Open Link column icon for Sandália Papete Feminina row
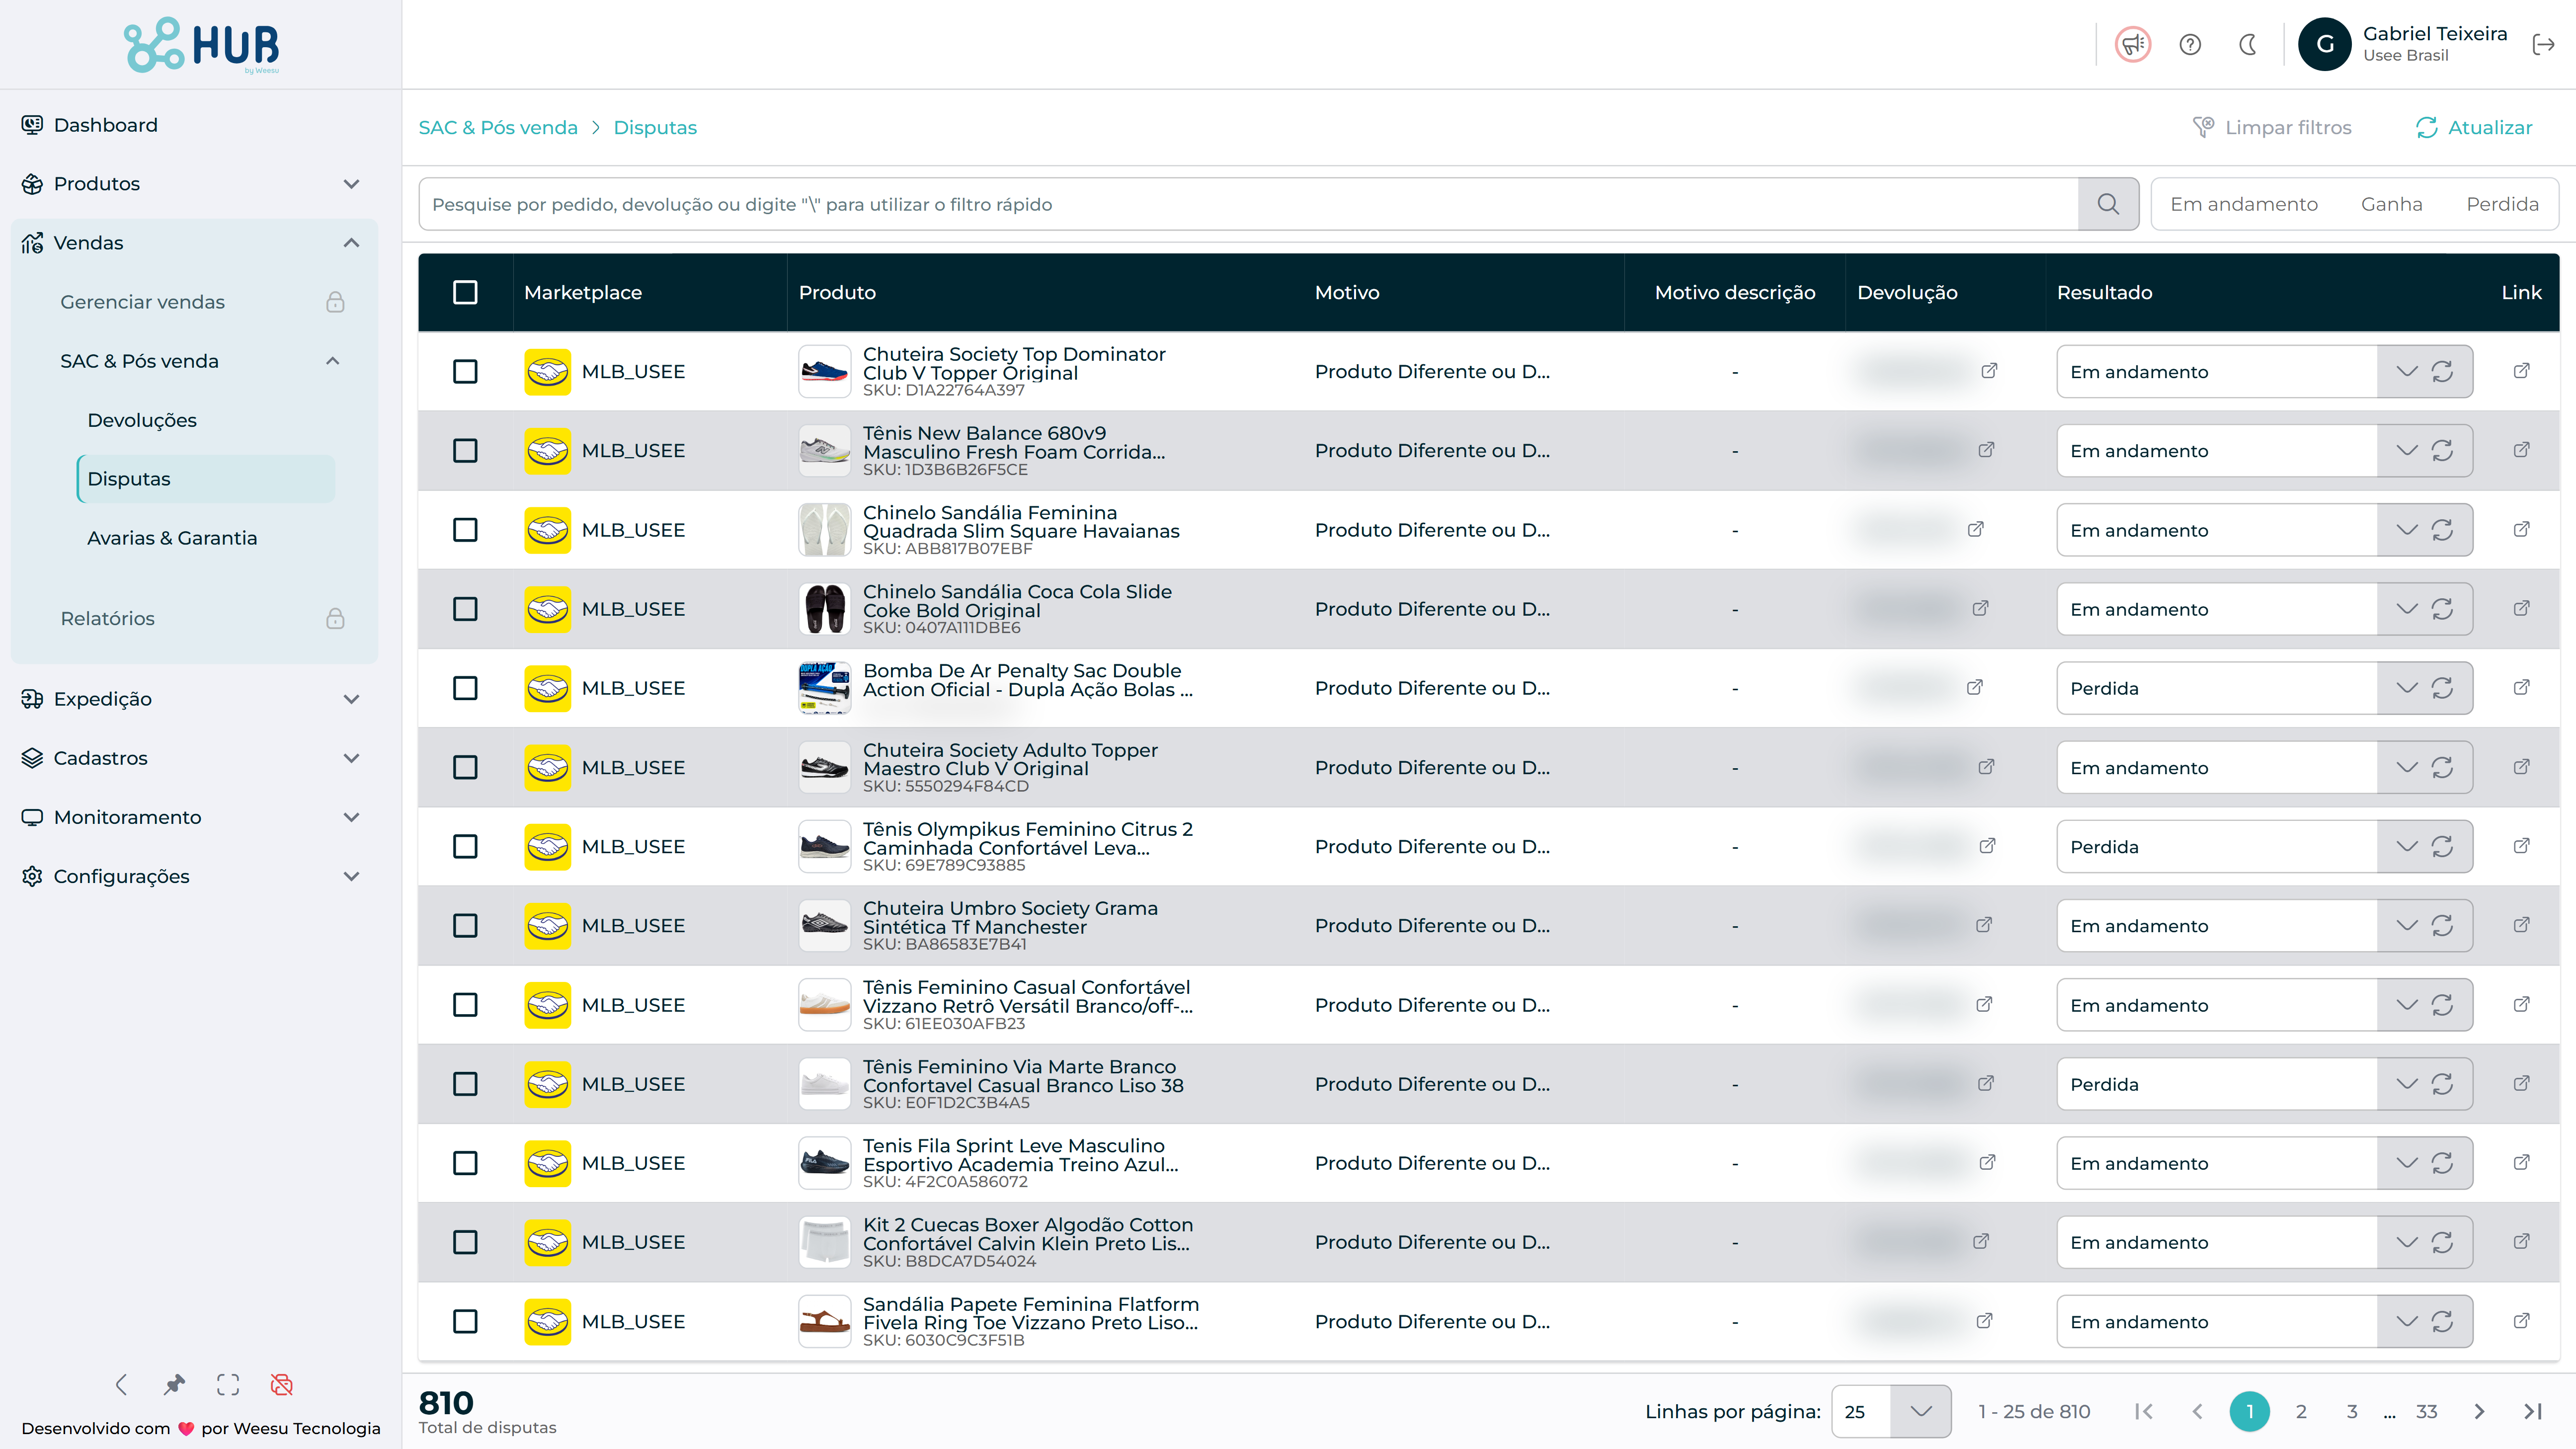The height and width of the screenshot is (1449, 2576). [x=2521, y=1321]
